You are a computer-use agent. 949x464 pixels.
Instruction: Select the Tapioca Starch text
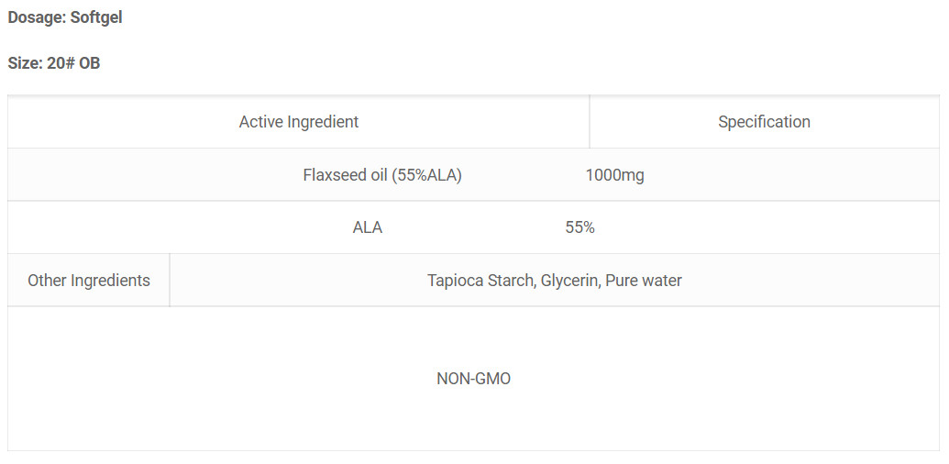point(481,281)
